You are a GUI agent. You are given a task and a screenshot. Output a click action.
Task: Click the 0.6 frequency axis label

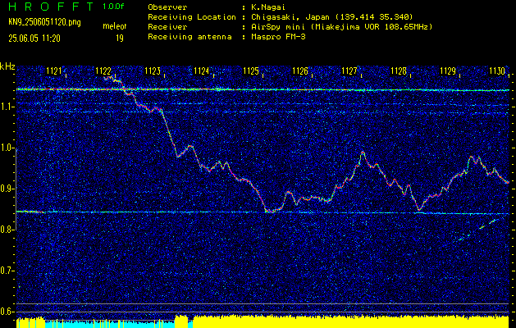7,312
